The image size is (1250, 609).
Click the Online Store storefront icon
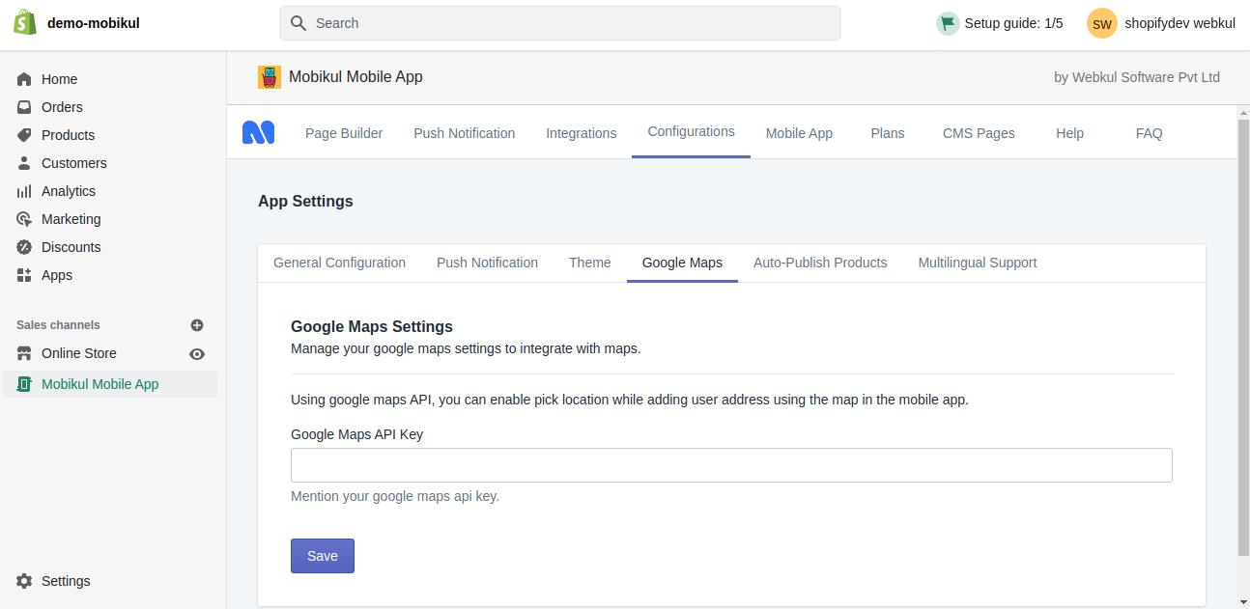[24, 353]
